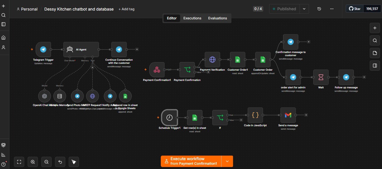The height and width of the screenshot is (169, 382).
Task: Add node on If false branch
Action: 241,120
